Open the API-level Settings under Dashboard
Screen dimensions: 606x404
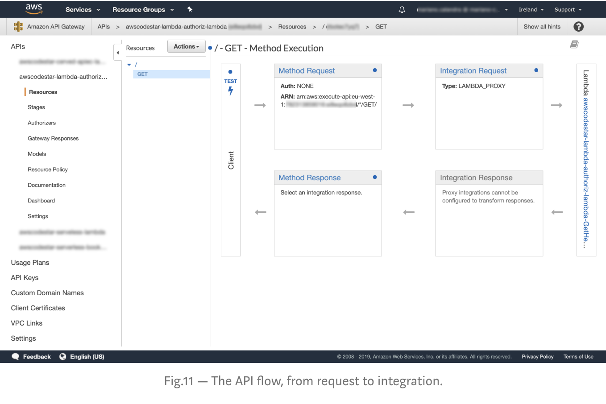pyautogui.click(x=38, y=216)
